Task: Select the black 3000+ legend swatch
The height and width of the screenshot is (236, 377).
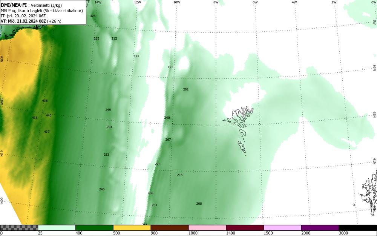Action: (x=358, y=228)
